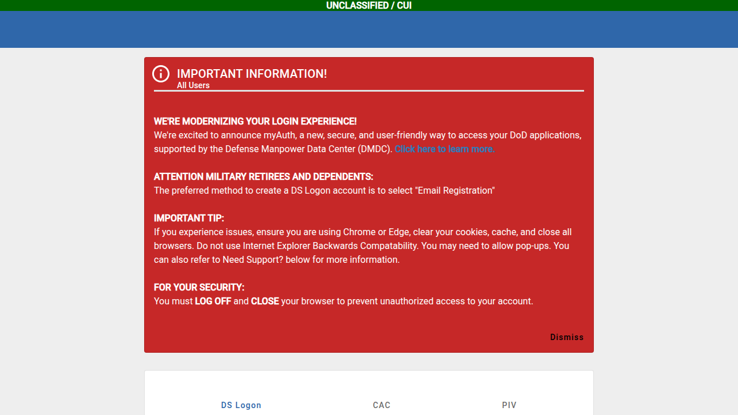Click 'WE'RE MODERNIZING YOUR LOGIN EXPERIENCE!' heading
738x415 pixels.
(255, 121)
